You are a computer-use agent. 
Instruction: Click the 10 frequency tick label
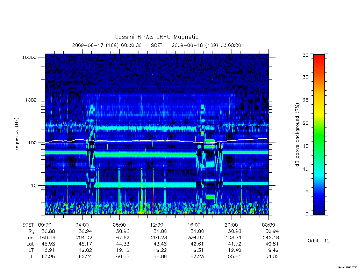pos(34,186)
